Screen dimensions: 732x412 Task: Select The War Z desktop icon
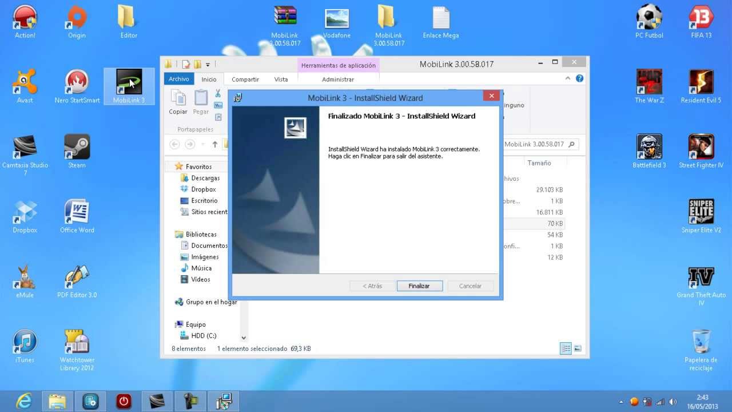pos(649,86)
